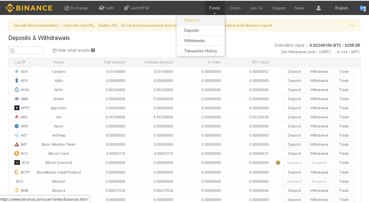Open LaunchPad section
This screenshot has height=203, width=369.
[137, 8]
